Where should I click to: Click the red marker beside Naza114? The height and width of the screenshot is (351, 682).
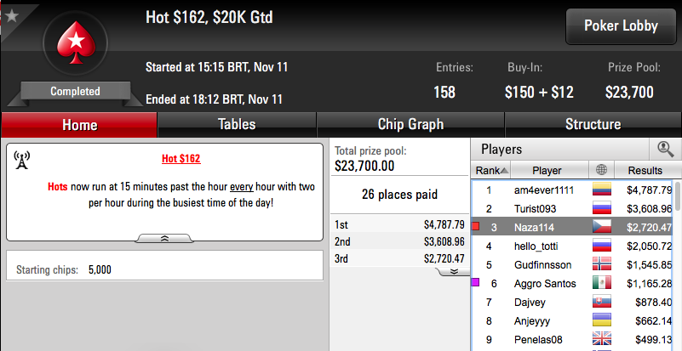click(475, 226)
